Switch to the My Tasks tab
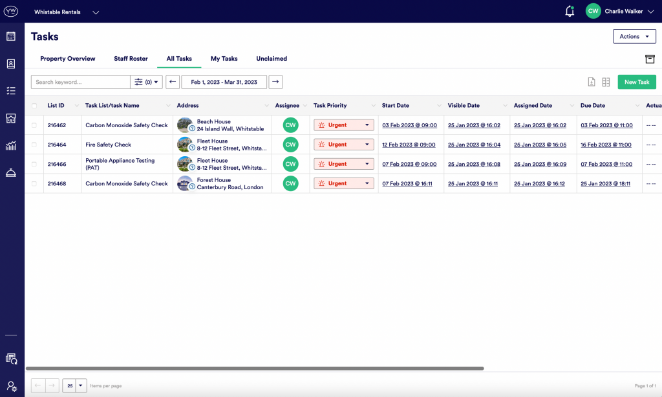662x397 pixels. pyautogui.click(x=224, y=59)
